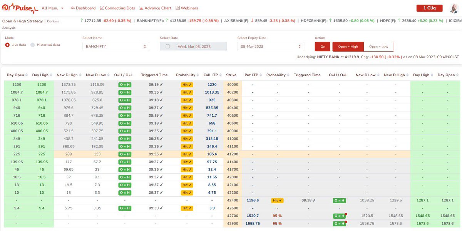Click the Advance Chart icon
This screenshot has height=231, width=462.
tap(141, 8)
